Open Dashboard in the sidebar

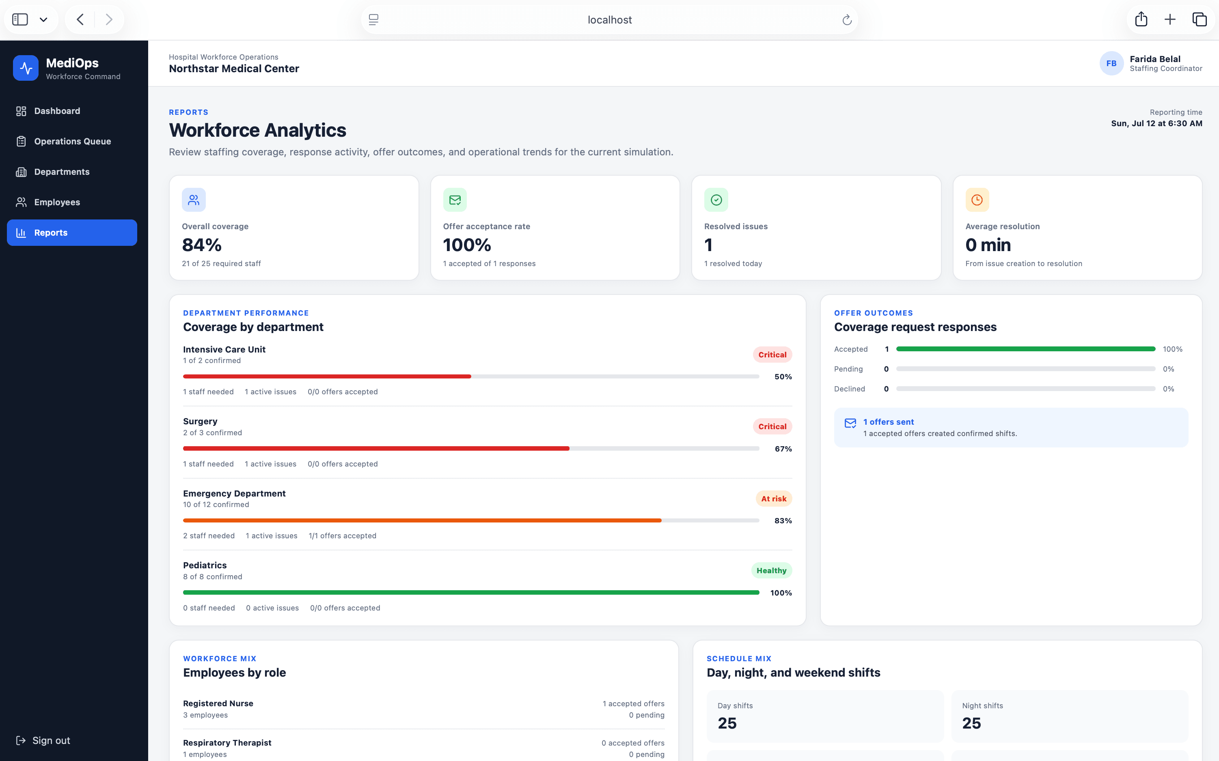point(72,111)
